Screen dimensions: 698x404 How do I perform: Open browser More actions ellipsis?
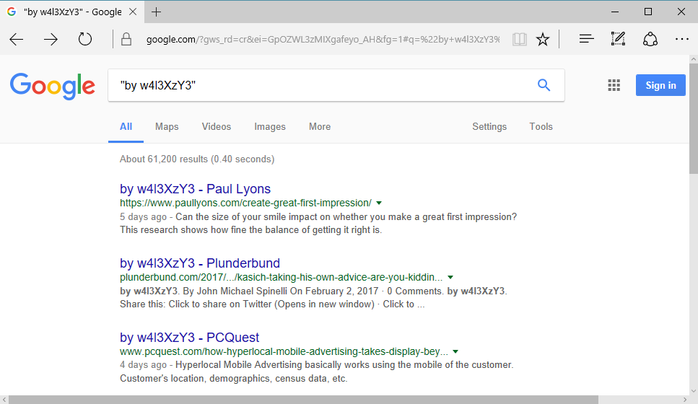pyautogui.click(x=682, y=39)
